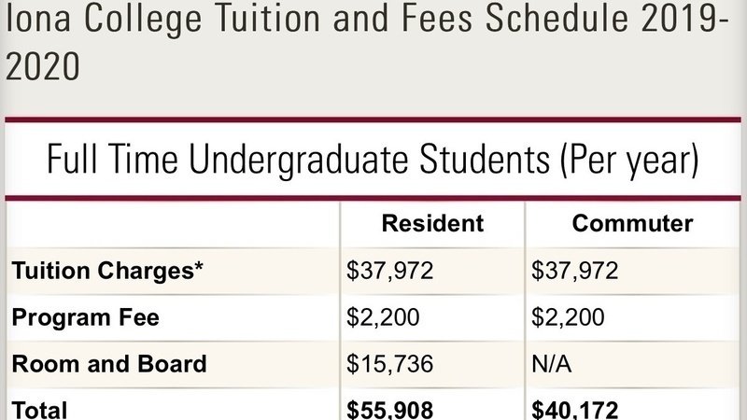This screenshot has height=420, width=747.
Task: Click the Commuter N/A room and board cell
Action: coord(551,363)
